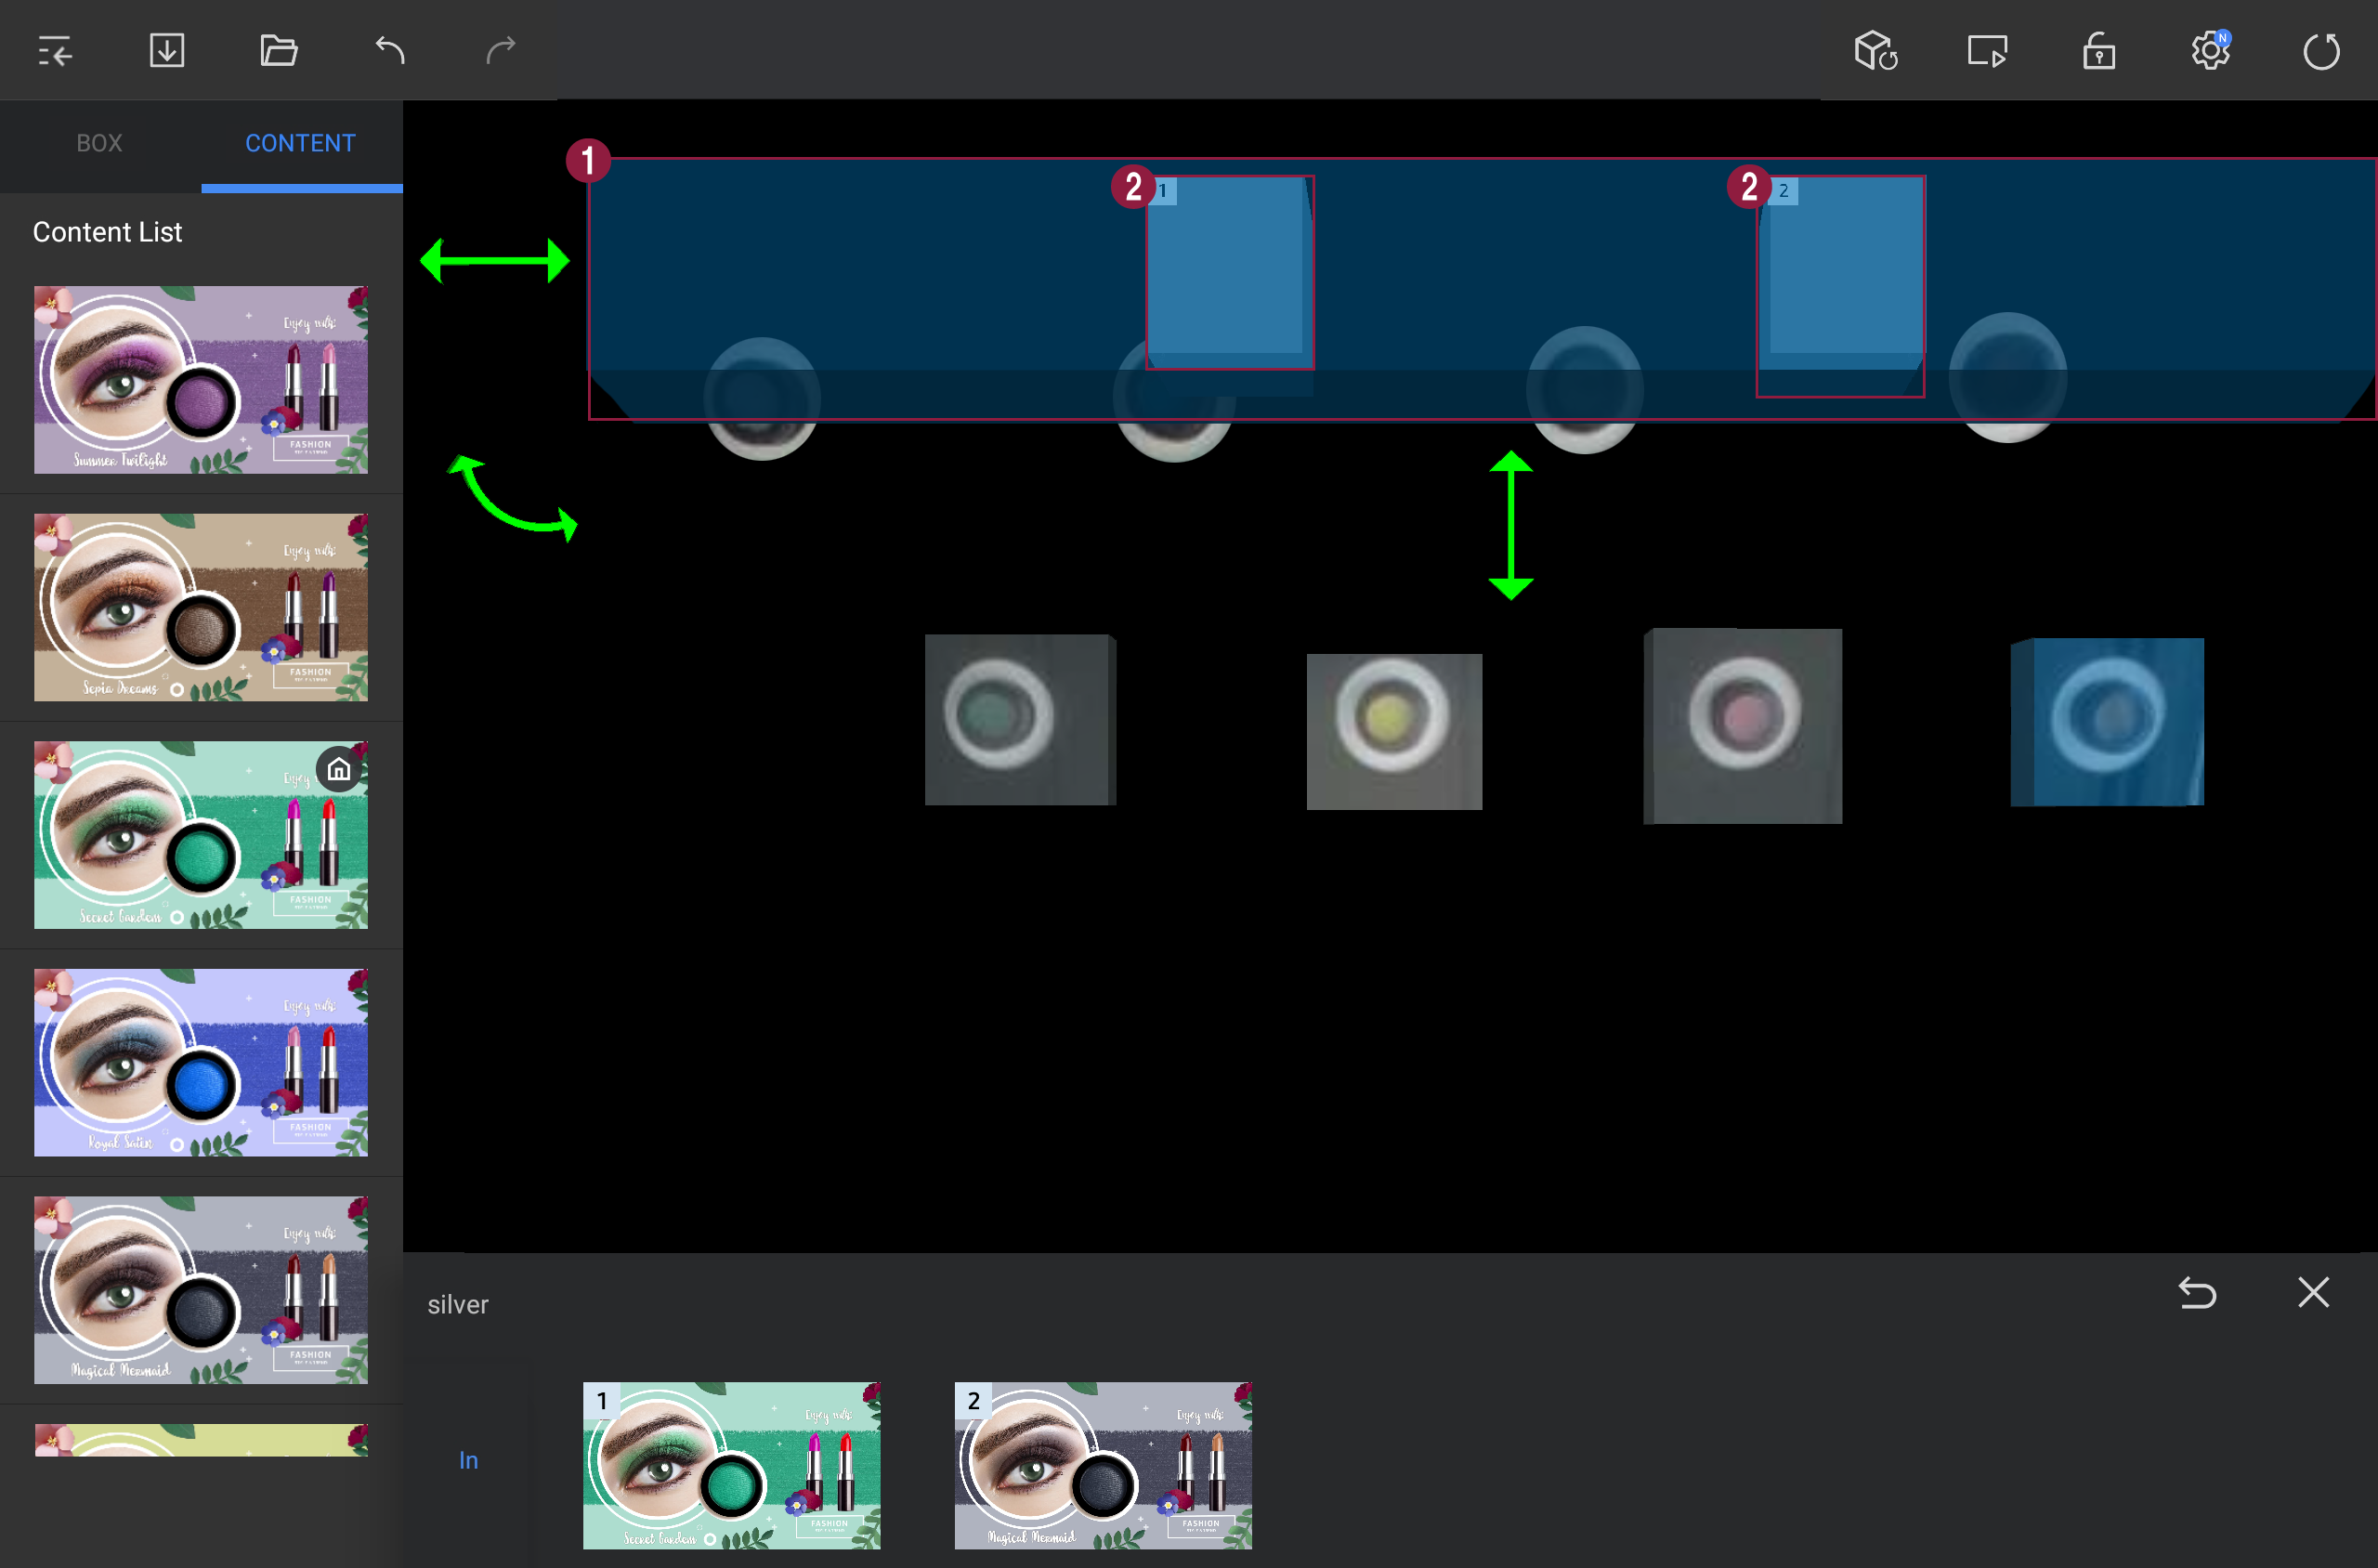Screen dimensions: 2378x1568
Task: Click the back arrow in silver panel
Action: click(2197, 1293)
